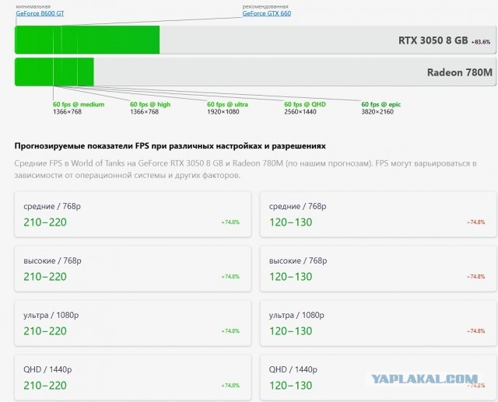Click the 1920×1080 resolution text

(223, 112)
